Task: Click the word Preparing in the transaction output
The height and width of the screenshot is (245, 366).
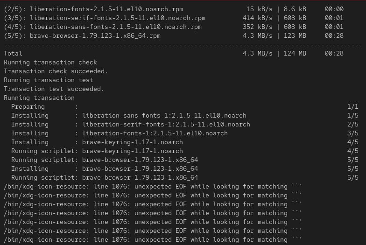Action: pos(28,106)
